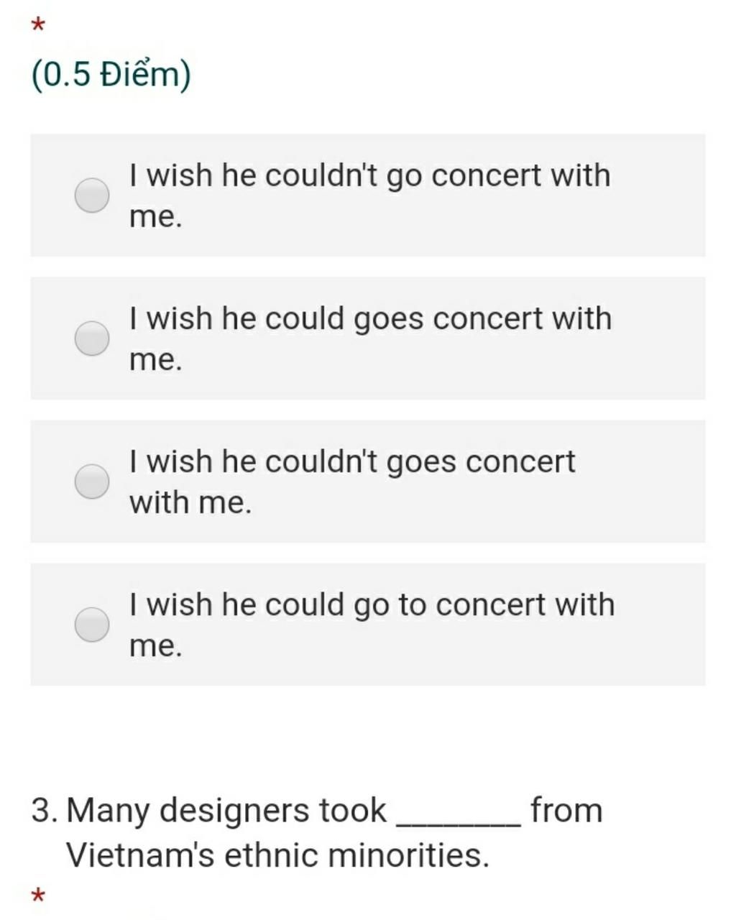The image size is (736, 920).
Task: Click "me." in the "go to concert" option
Action: click(156, 645)
